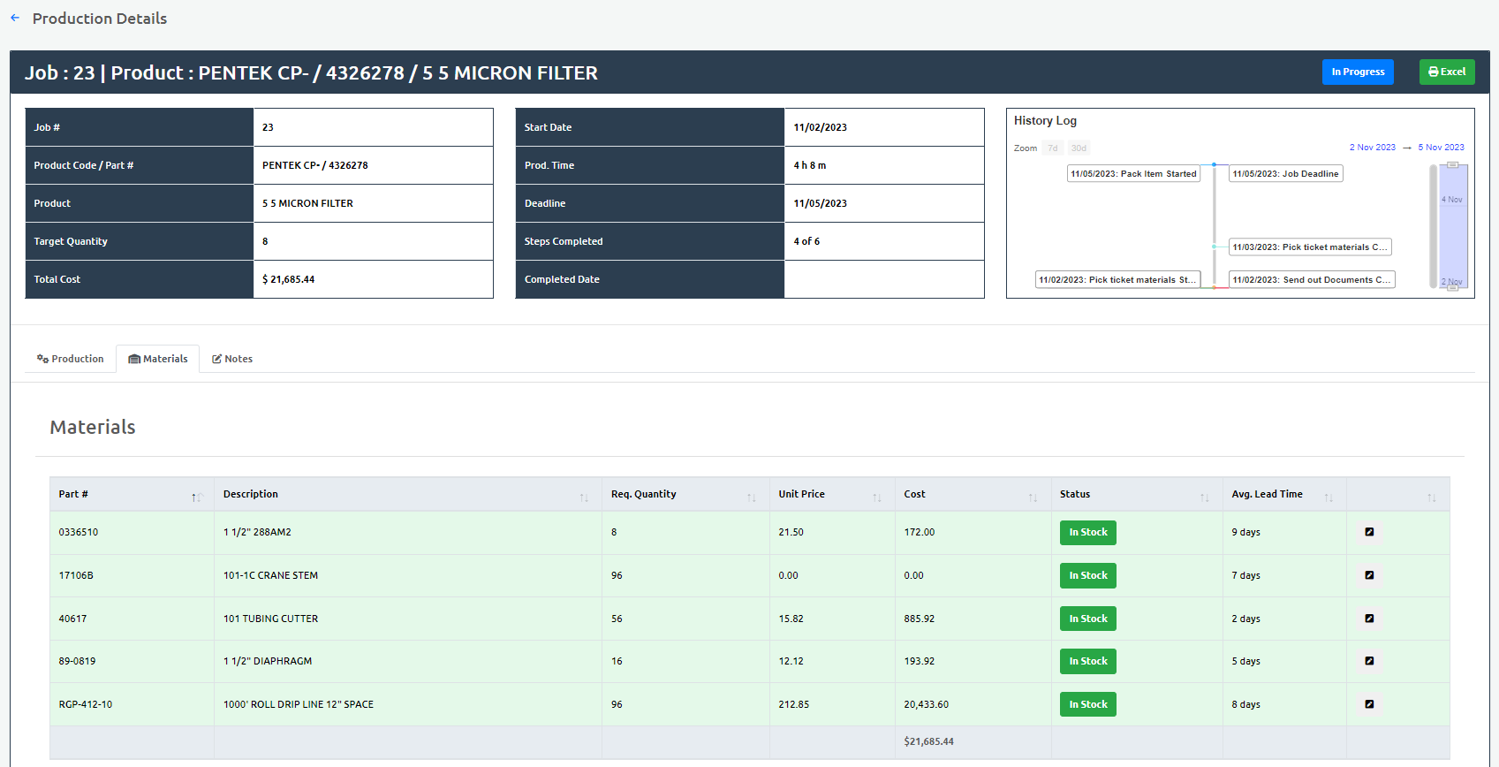This screenshot has height=767, width=1499.
Task: Sort by Unit Price column
Action: tap(832, 494)
